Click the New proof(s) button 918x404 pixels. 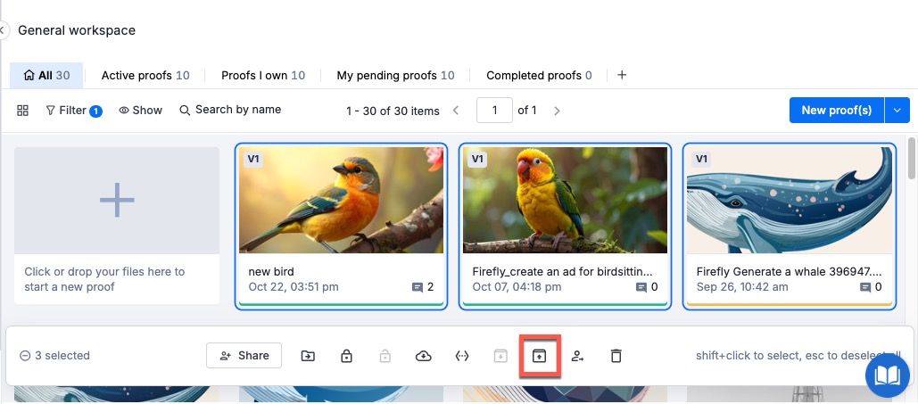pos(836,111)
